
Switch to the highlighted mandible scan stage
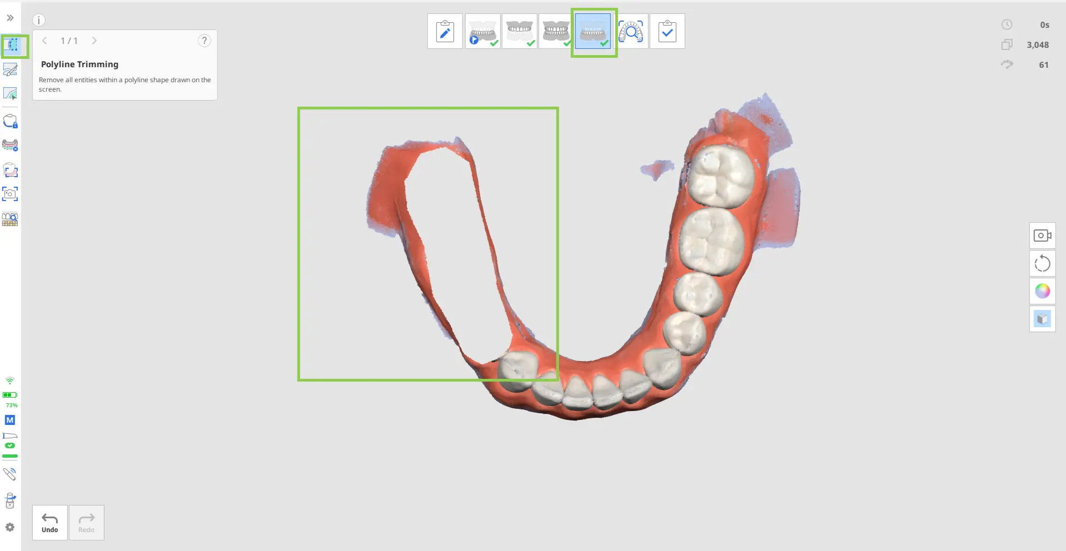pyautogui.click(x=593, y=32)
